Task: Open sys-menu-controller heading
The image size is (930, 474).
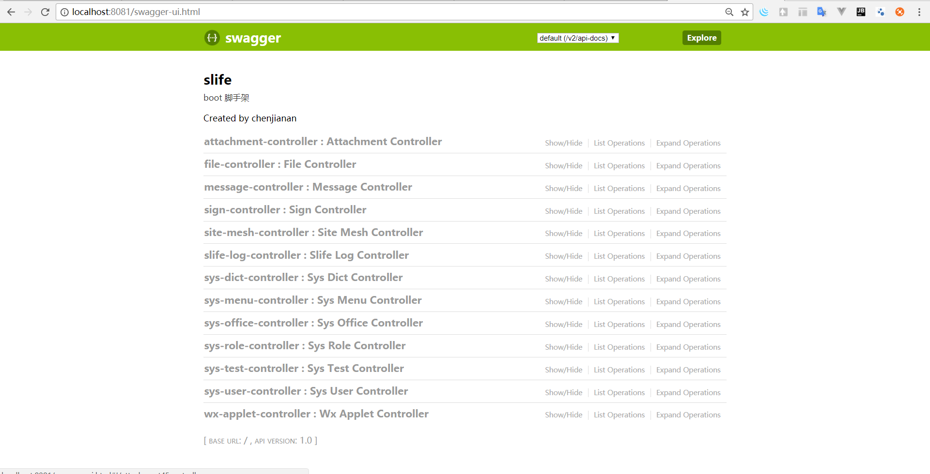Action: pyautogui.click(x=313, y=300)
